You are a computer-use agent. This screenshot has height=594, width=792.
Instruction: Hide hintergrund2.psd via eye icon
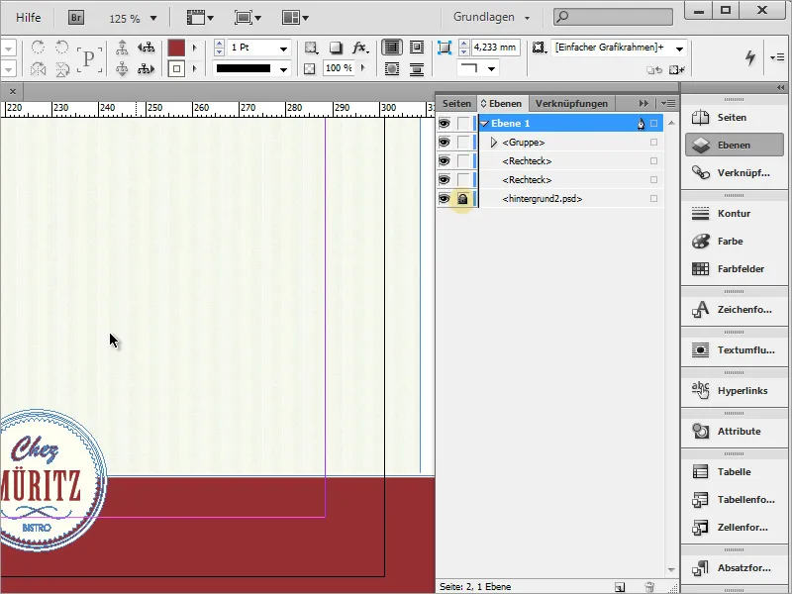click(444, 199)
